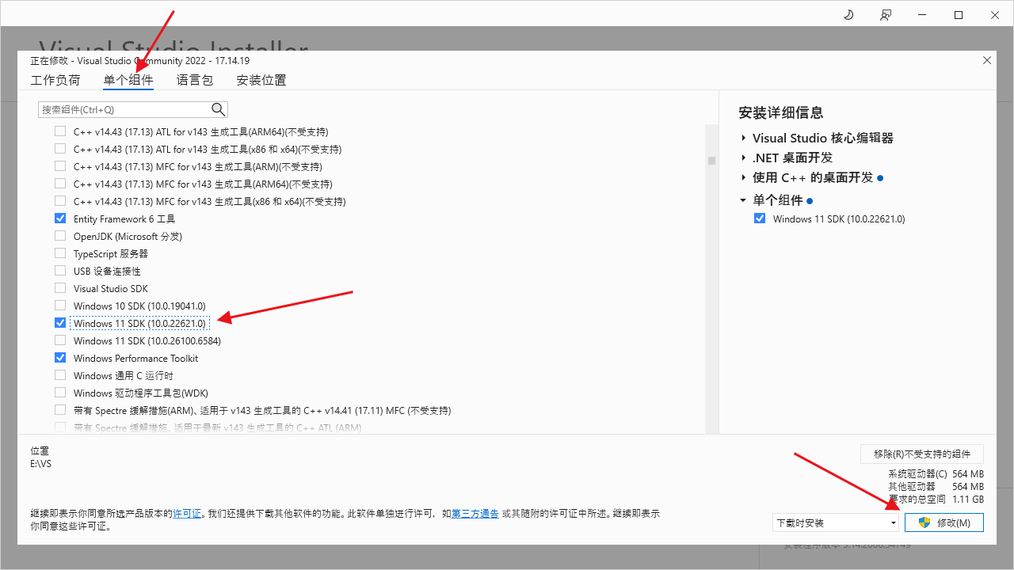Click the 修改(M) button
The height and width of the screenshot is (570, 1014).
click(x=943, y=522)
